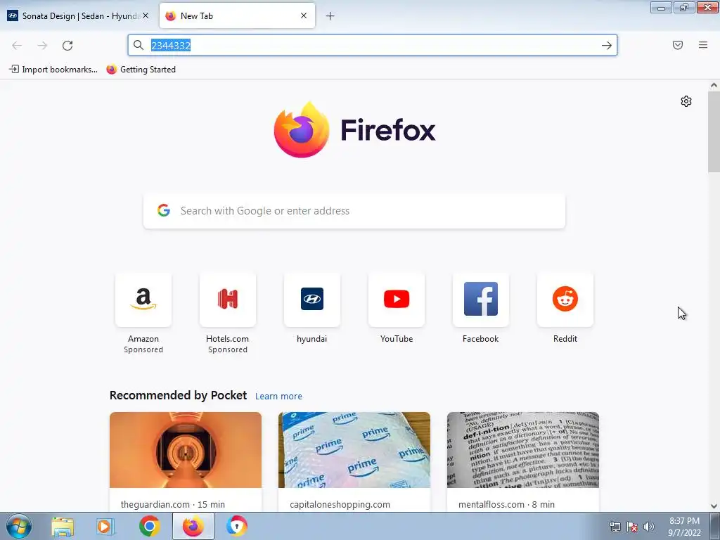Focus the Search with Google box
Screen dimensions: 720x540
tap(354, 211)
